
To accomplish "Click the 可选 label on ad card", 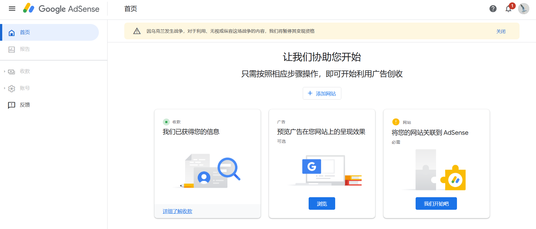I will point(281,141).
